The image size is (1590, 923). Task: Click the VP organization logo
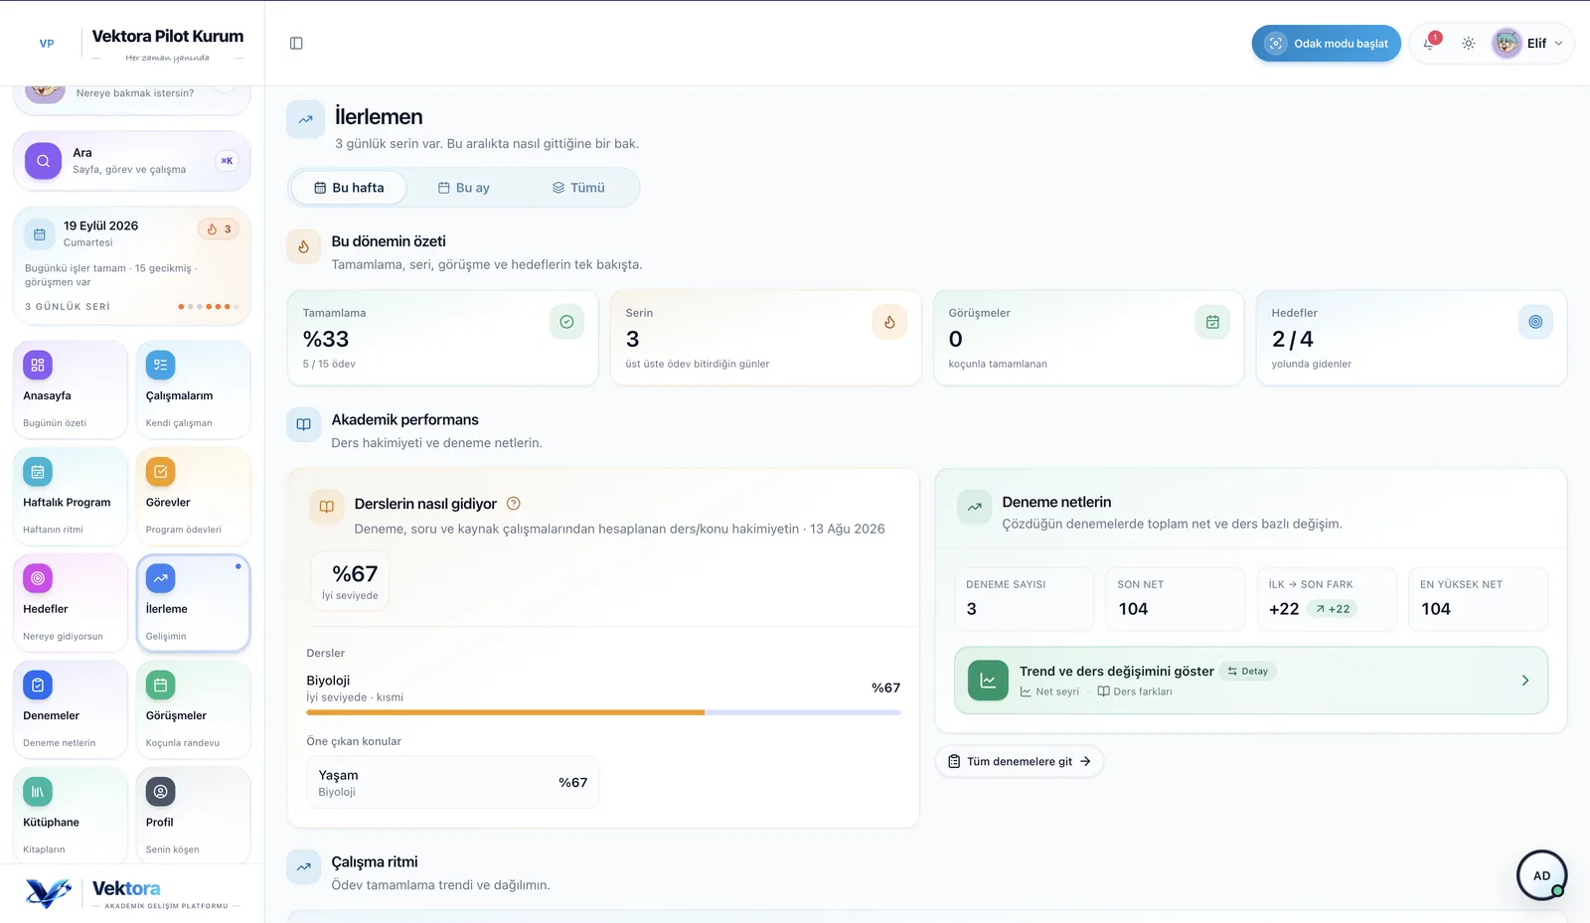(x=47, y=44)
